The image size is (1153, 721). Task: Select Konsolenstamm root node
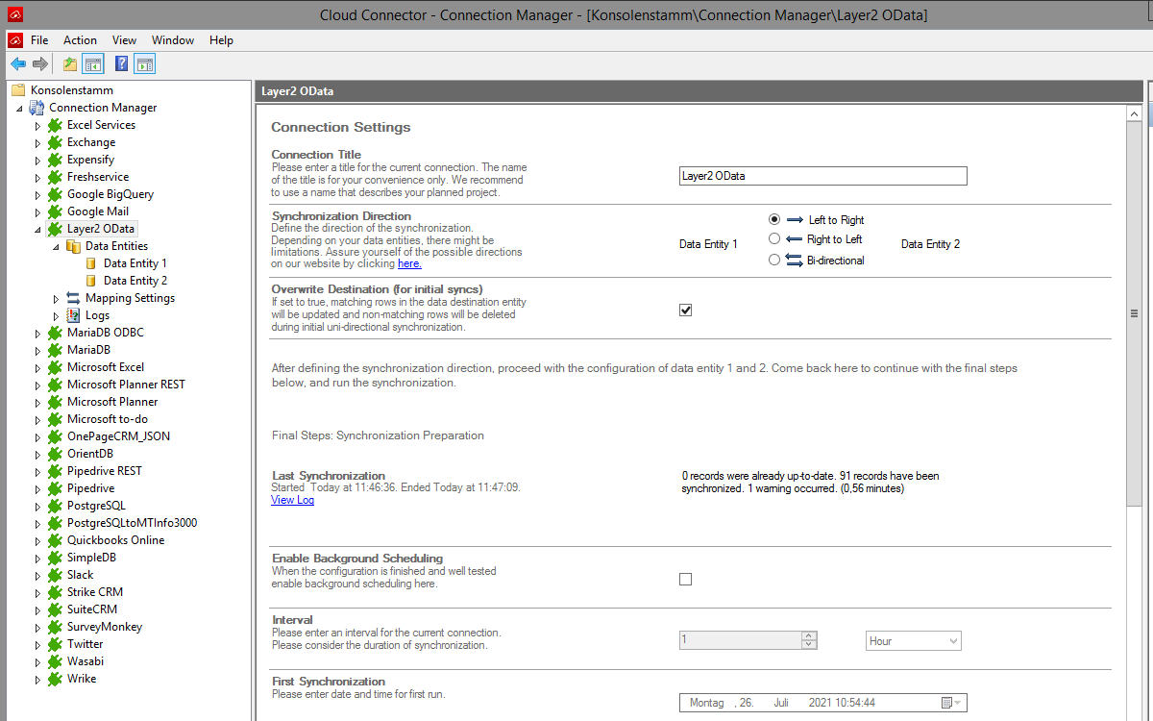coord(72,90)
